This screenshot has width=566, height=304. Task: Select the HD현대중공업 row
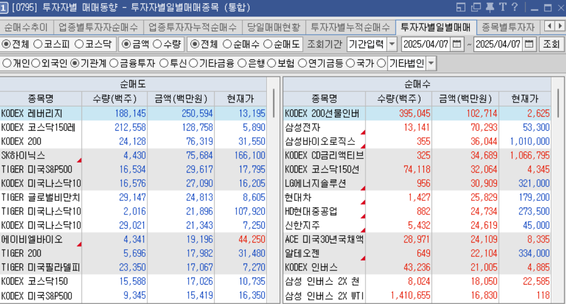(x=417, y=212)
